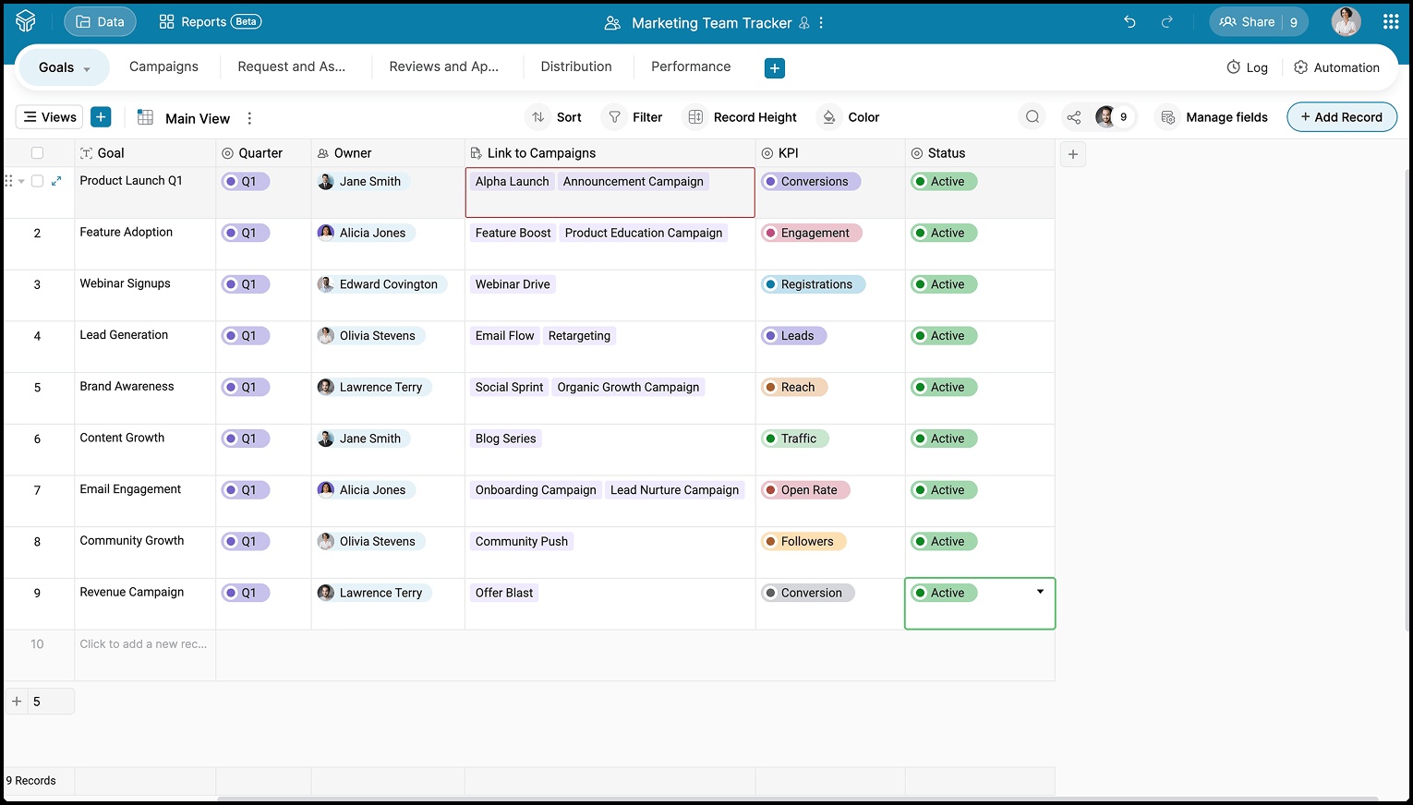This screenshot has height=805, width=1413.
Task: Select the Lead Generation goal cell
Action: 145,347
